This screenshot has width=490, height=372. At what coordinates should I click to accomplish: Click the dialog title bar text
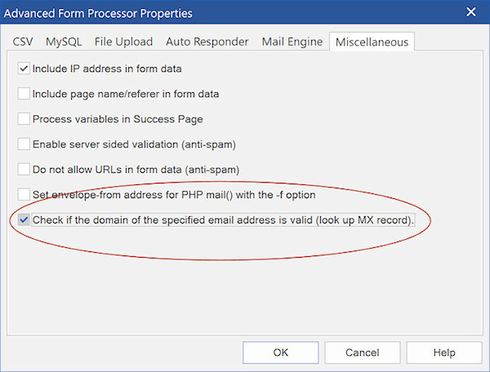pos(98,13)
